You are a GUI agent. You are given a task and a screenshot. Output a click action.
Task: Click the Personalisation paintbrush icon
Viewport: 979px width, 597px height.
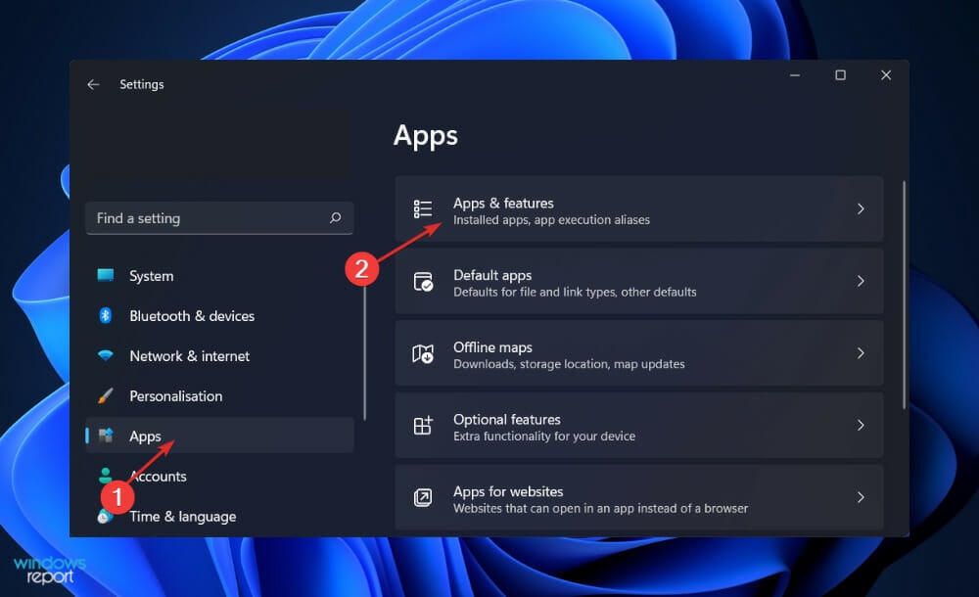click(106, 395)
